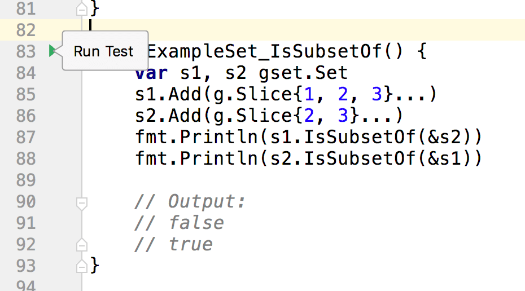525x291 pixels.
Task: Click s2.Add call on line 86
Action: pos(168,116)
